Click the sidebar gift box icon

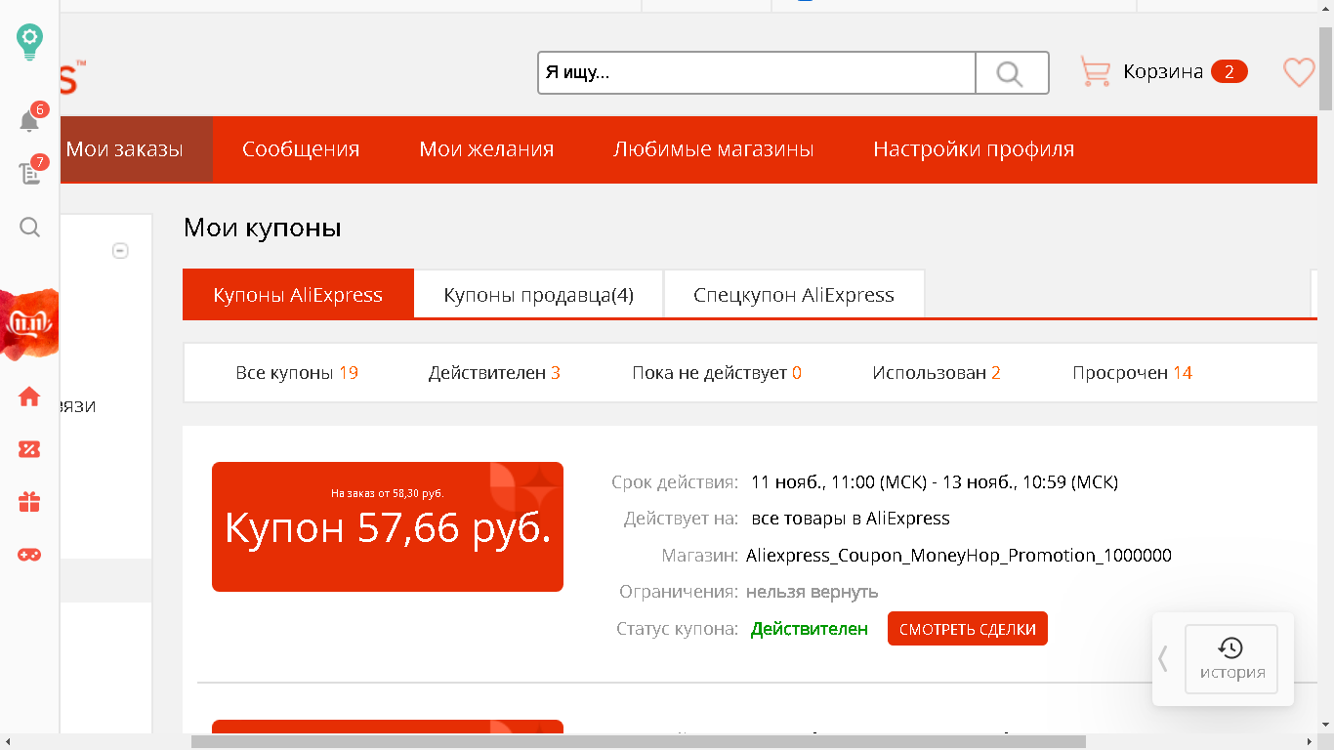29,502
